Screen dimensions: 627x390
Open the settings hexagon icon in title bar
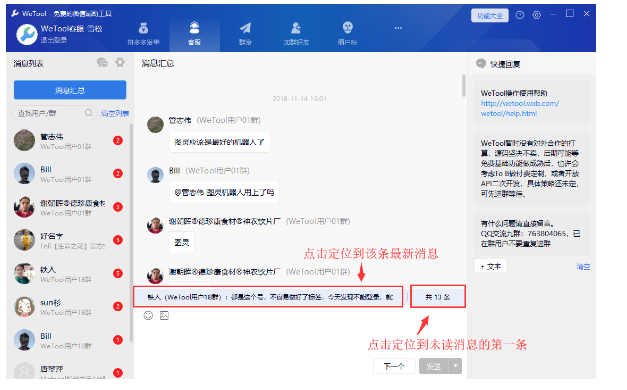(x=537, y=15)
